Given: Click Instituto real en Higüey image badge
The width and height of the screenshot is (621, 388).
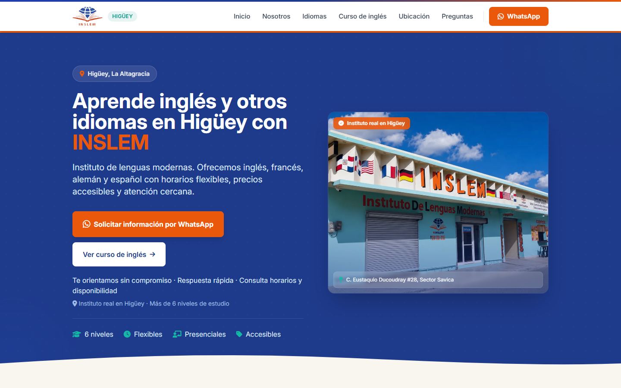Looking at the screenshot, I should (x=372, y=123).
